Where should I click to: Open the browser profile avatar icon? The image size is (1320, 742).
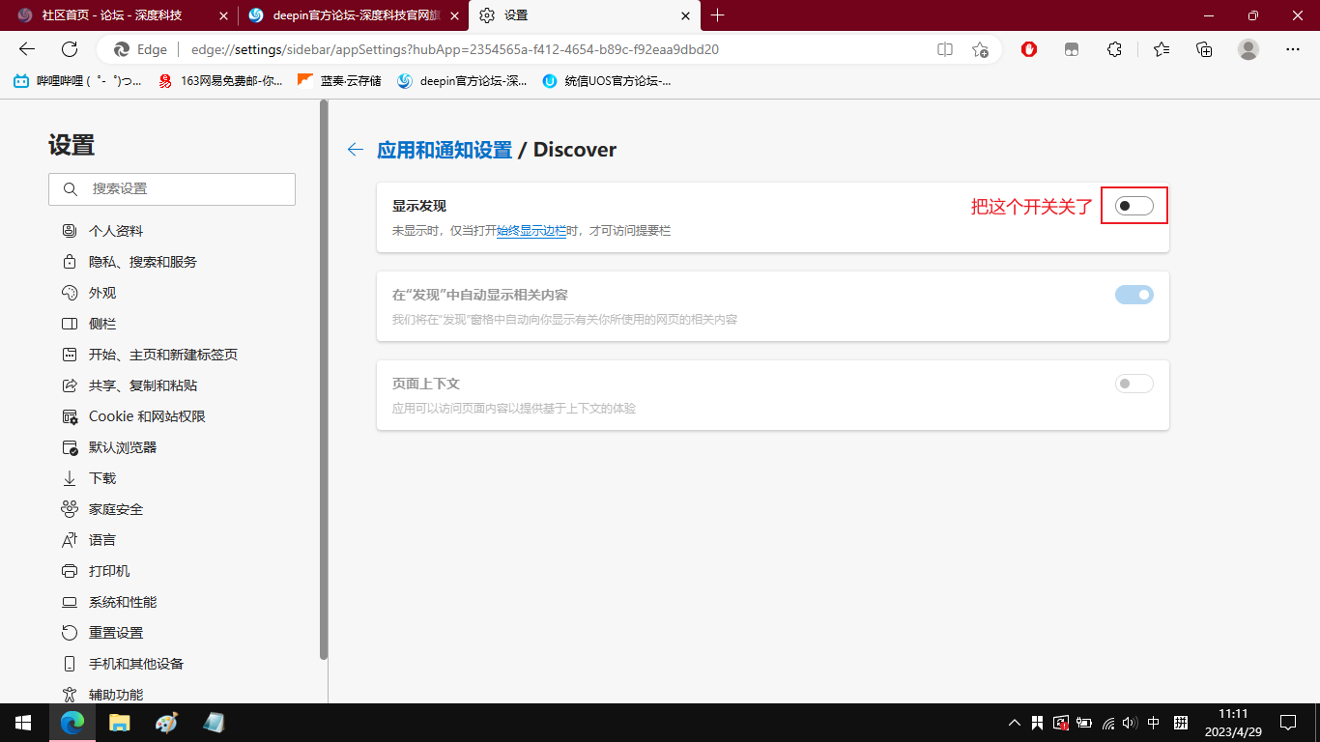coord(1248,49)
